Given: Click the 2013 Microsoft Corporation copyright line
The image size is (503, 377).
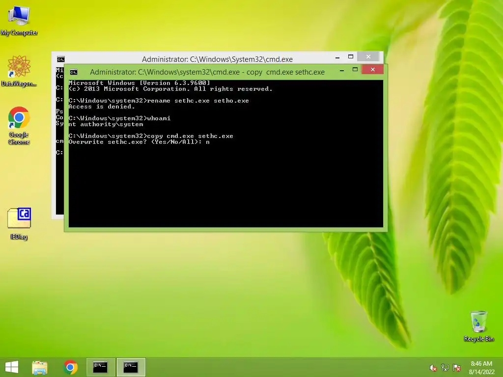Looking at the screenshot, I should click(170, 89).
